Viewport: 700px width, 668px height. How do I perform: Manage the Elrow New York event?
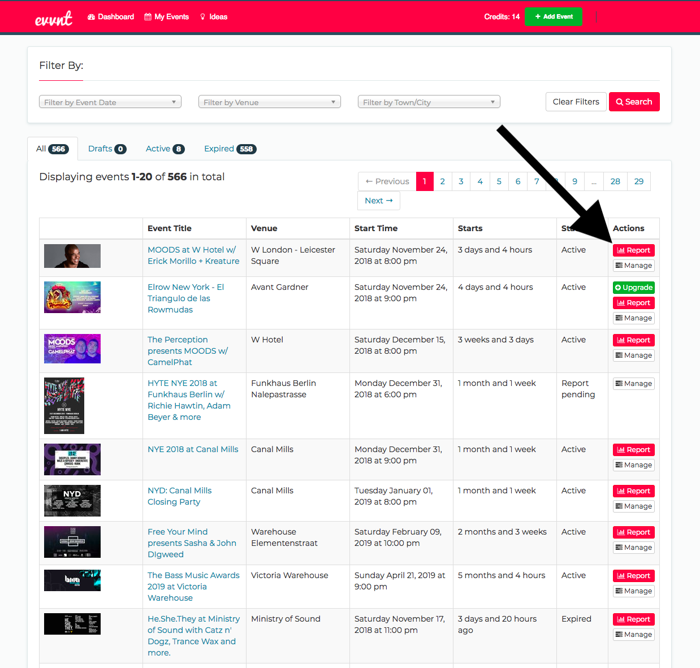(634, 318)
